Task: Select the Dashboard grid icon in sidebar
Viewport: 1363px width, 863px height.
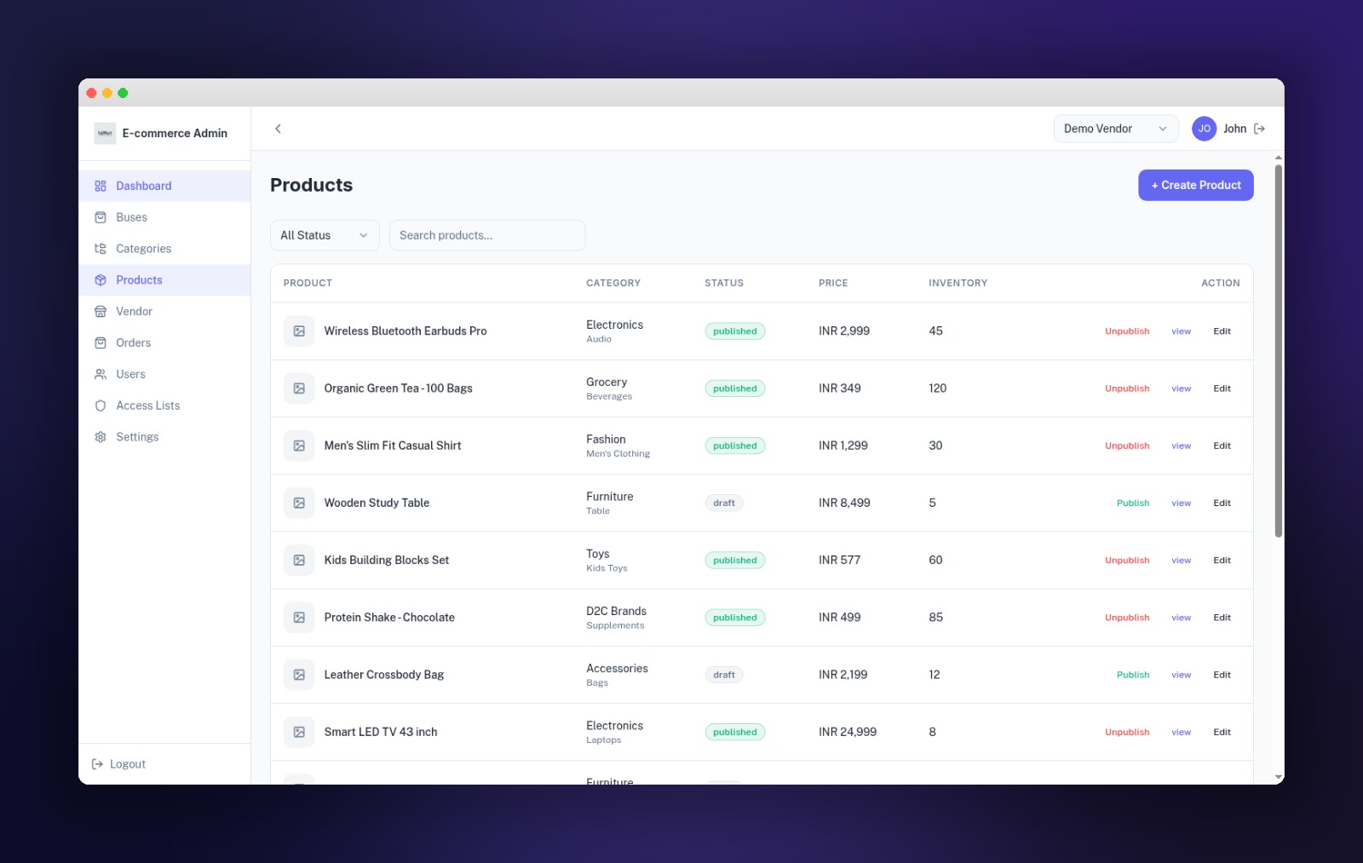Action: click(x=100, y=186)
